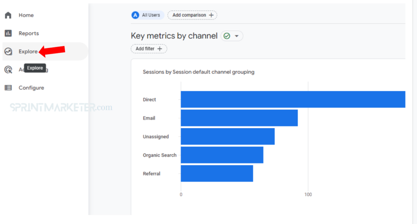Click the Configure list icon
The height and width of the screenshot is (224, 417).
point(8,88)
